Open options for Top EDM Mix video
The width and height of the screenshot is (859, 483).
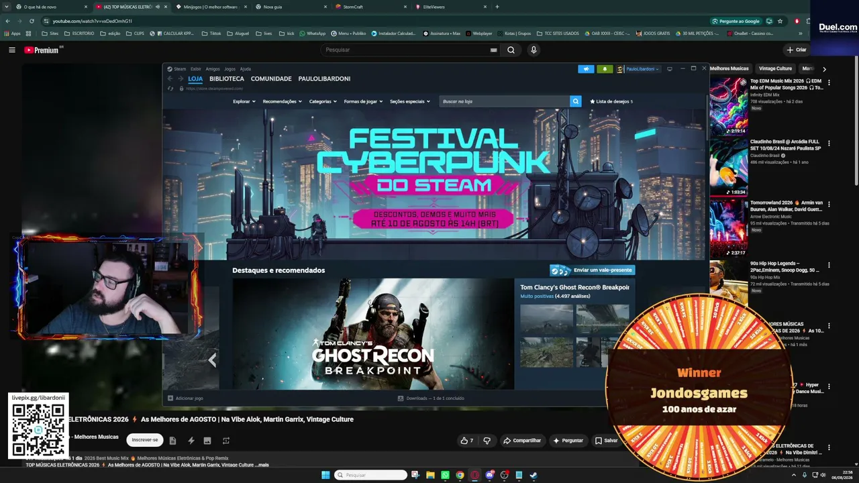pos(829,83)
